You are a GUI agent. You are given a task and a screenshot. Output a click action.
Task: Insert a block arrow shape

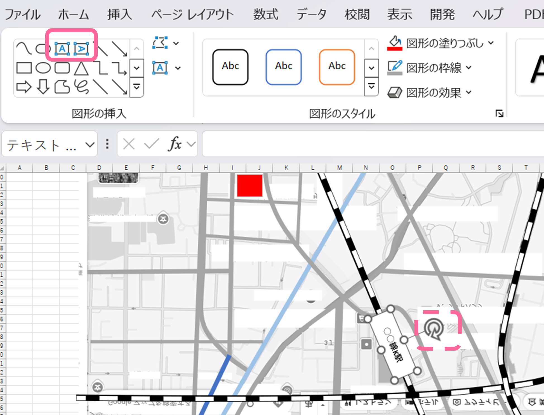point(24,87)
